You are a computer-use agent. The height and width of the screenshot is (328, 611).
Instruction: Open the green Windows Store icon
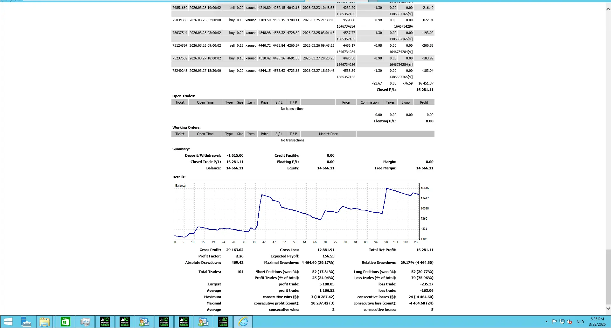click(65, 322)
